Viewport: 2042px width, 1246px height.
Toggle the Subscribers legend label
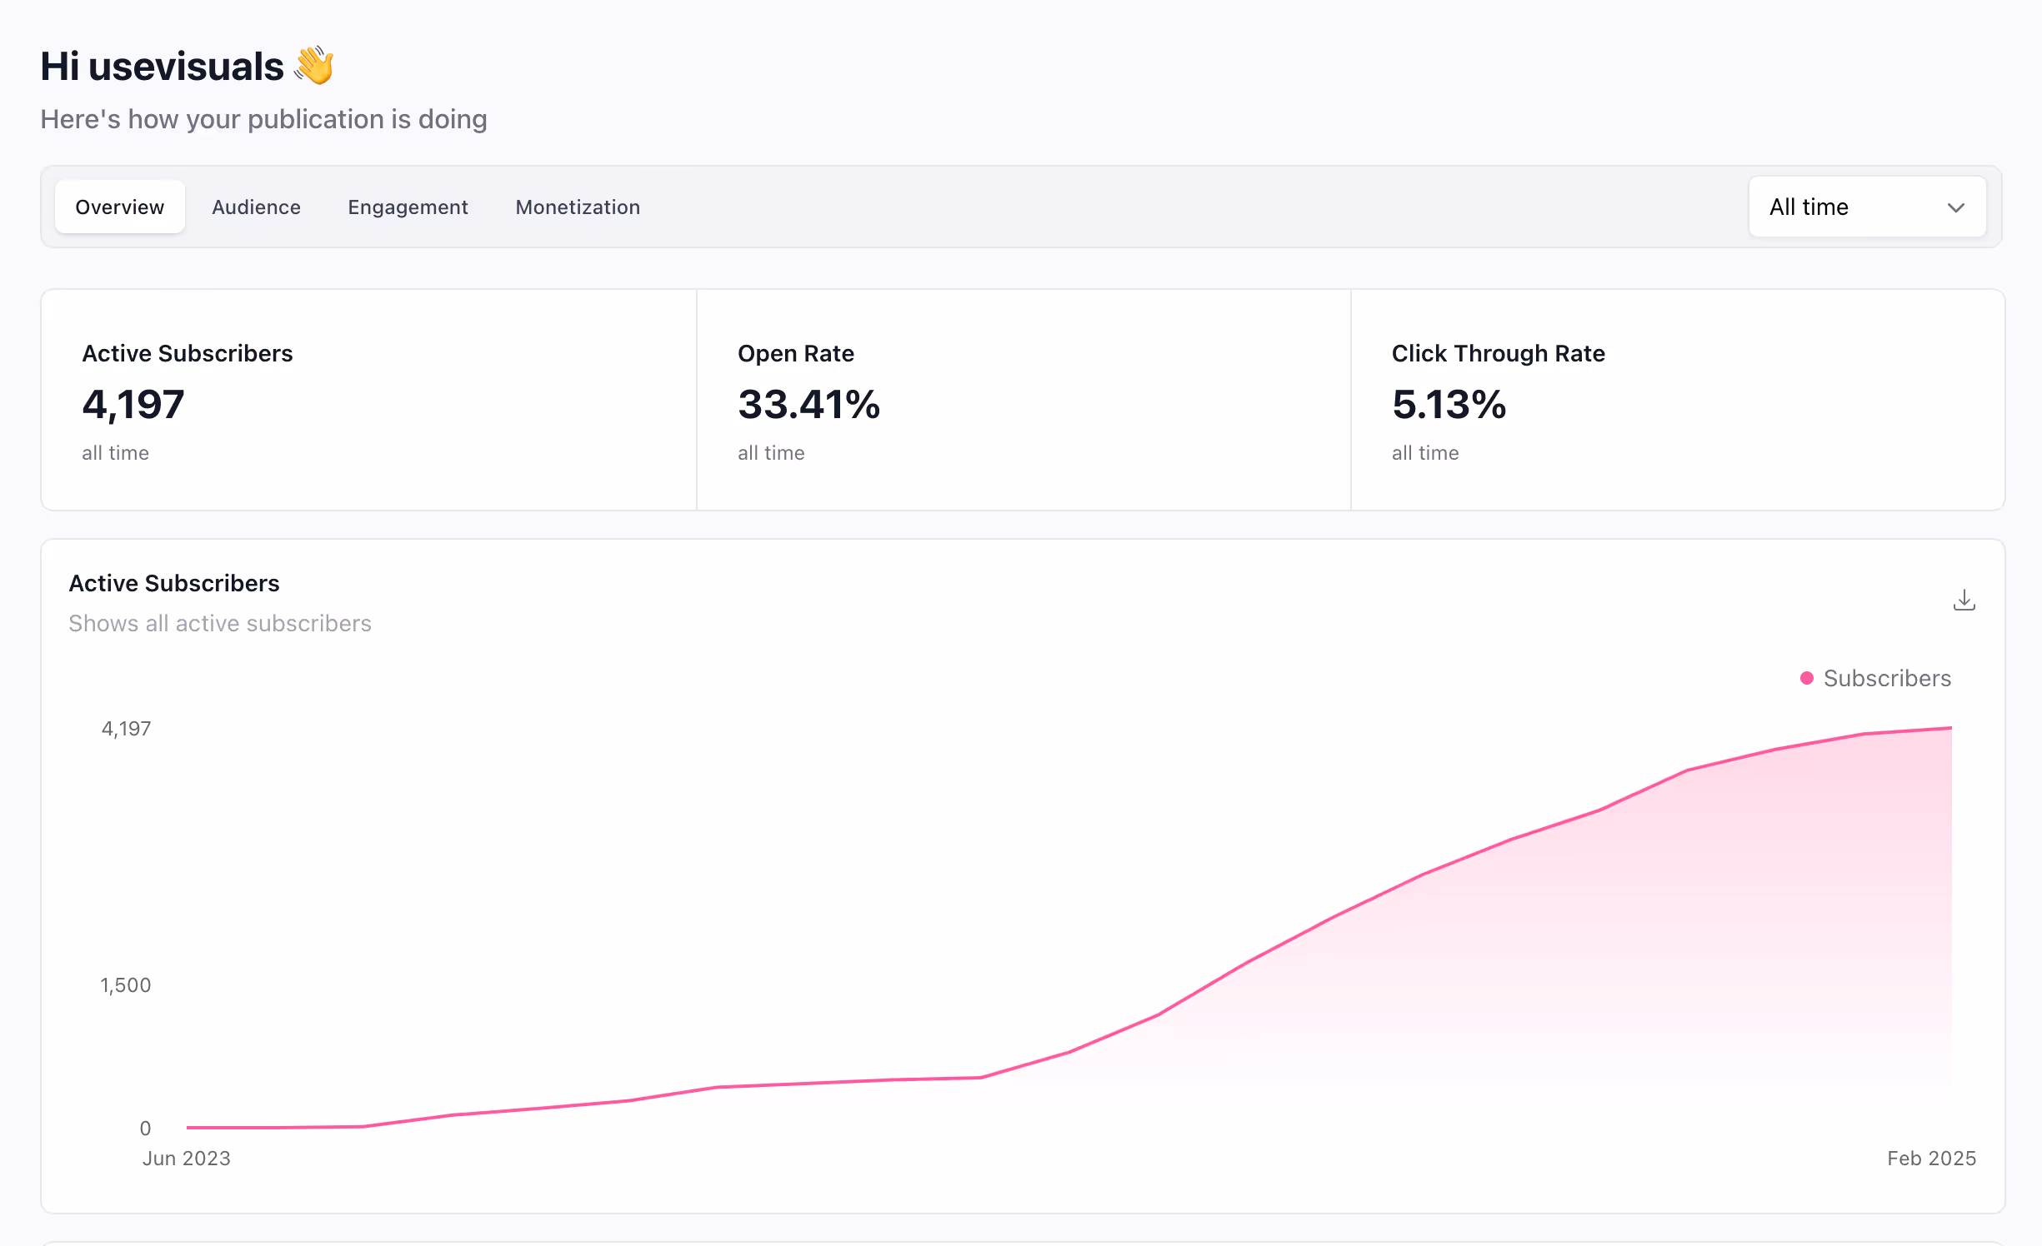(1887, 678)
